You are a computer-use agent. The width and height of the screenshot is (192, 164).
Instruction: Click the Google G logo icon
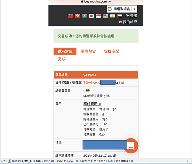point(110,9)
